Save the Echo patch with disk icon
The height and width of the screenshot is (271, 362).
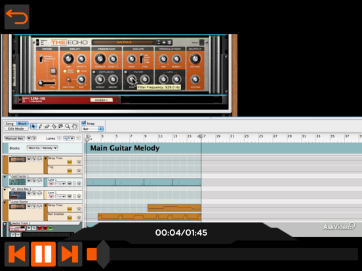click(x=169, y=43)
